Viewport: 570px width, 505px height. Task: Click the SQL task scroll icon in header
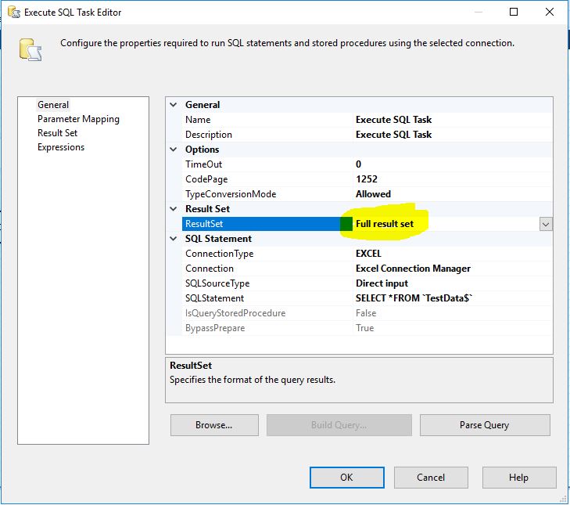[x=31, y=47]
